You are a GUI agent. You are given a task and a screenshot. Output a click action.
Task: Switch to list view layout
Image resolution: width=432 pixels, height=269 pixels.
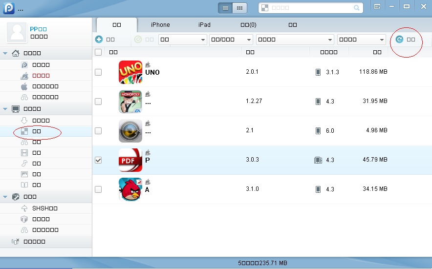pos(225,8)
